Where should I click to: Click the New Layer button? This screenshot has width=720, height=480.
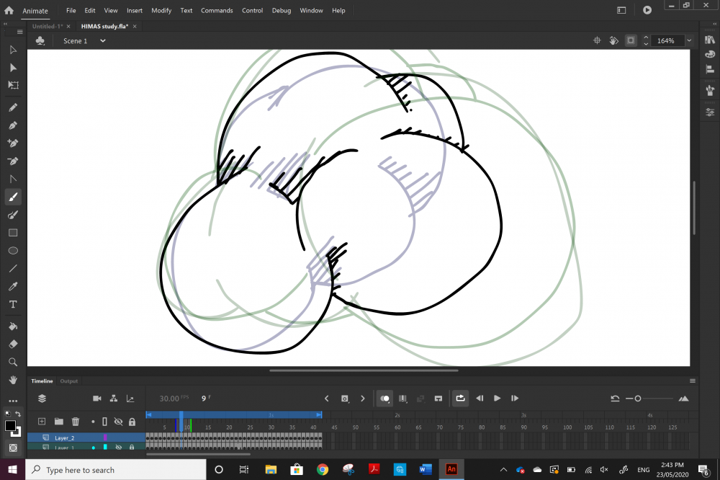coord(42,422)
